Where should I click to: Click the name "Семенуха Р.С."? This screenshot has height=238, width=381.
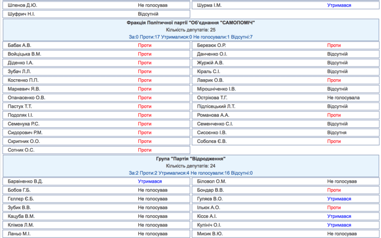click(x=23, y=124)
